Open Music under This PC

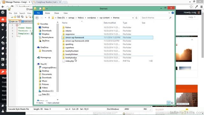(x=45, y=81)
